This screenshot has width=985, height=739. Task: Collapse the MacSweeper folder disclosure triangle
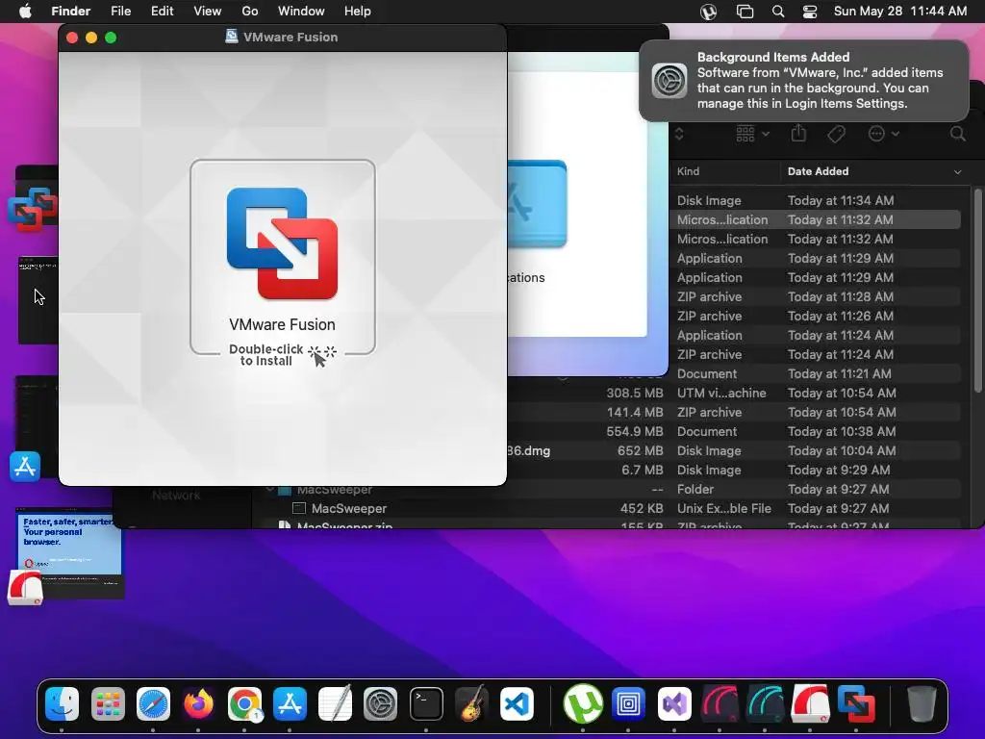tap(270, 490)
